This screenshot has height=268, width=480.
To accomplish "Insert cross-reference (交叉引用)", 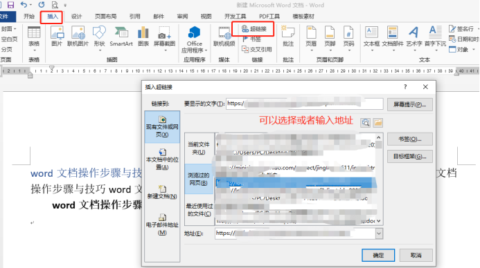I will 256,49.
